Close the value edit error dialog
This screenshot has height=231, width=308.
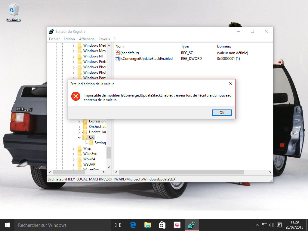230,84
